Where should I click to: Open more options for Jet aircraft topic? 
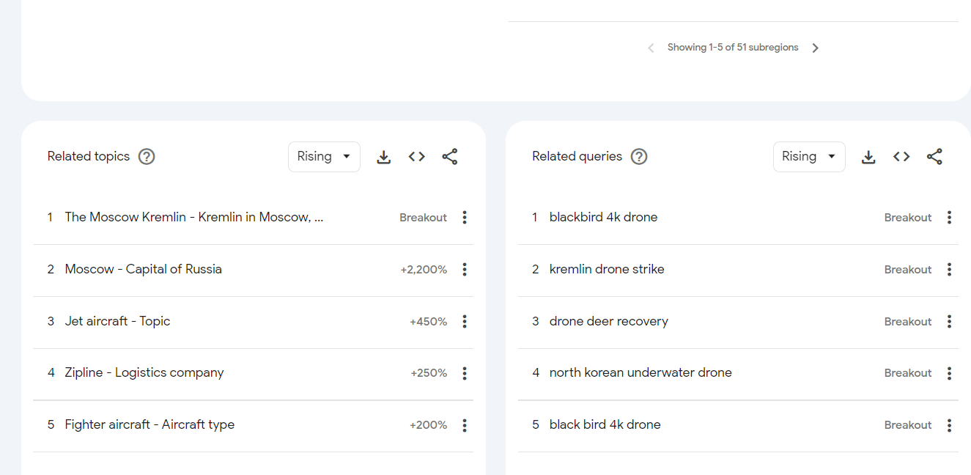coord(465,321)
